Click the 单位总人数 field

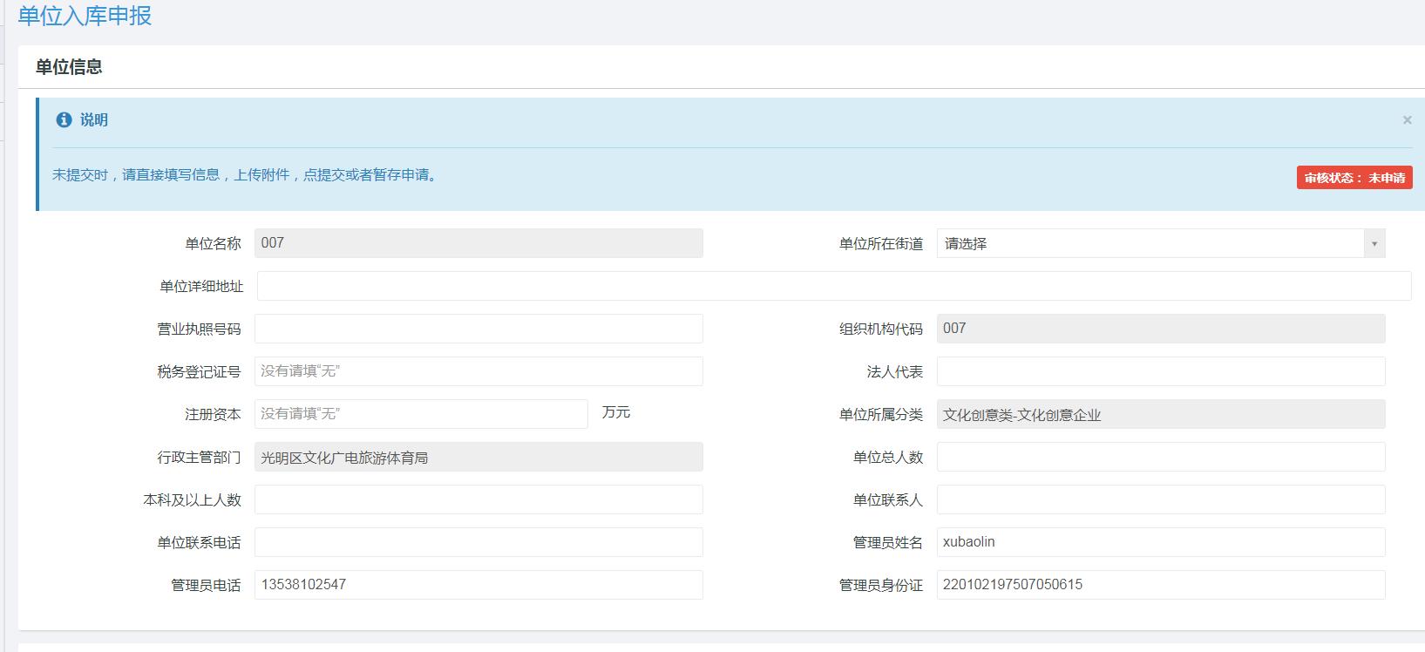pyautogui.click(x=1160, y=457)
